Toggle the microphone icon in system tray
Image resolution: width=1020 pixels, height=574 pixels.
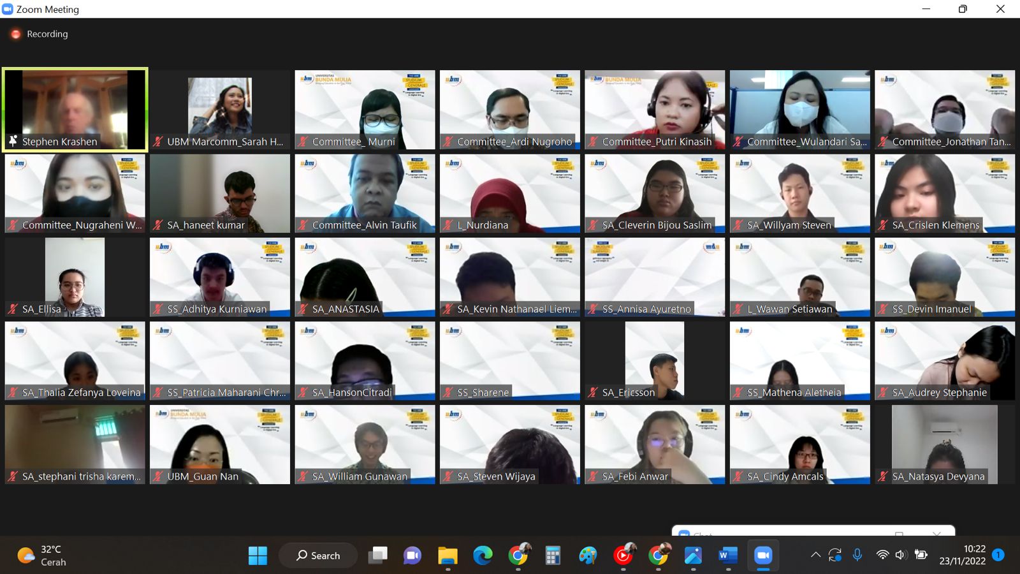857,555
